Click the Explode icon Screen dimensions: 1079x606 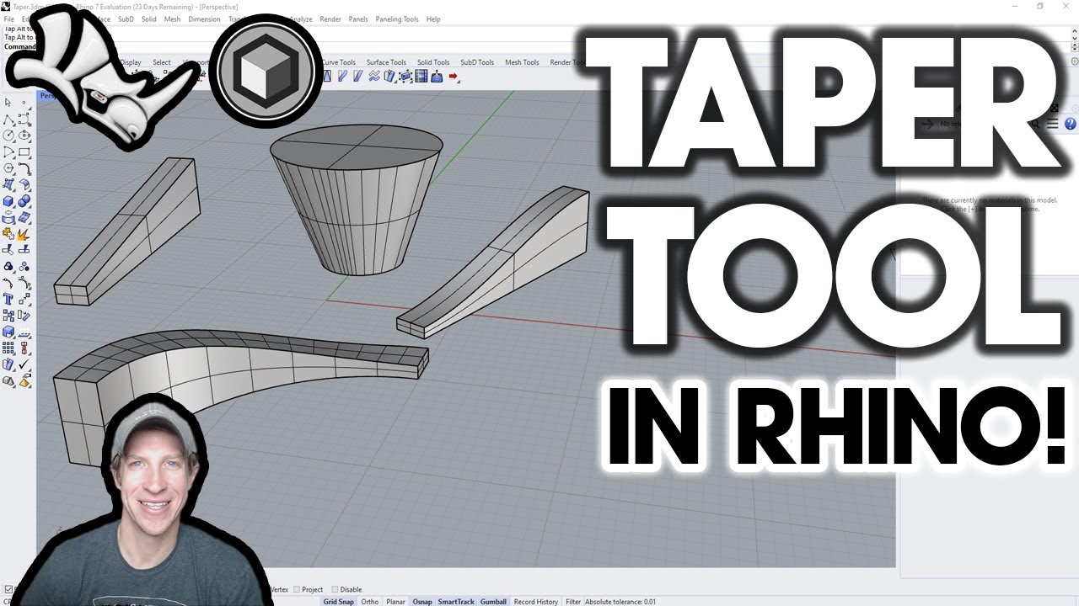[x=24, y=233]
